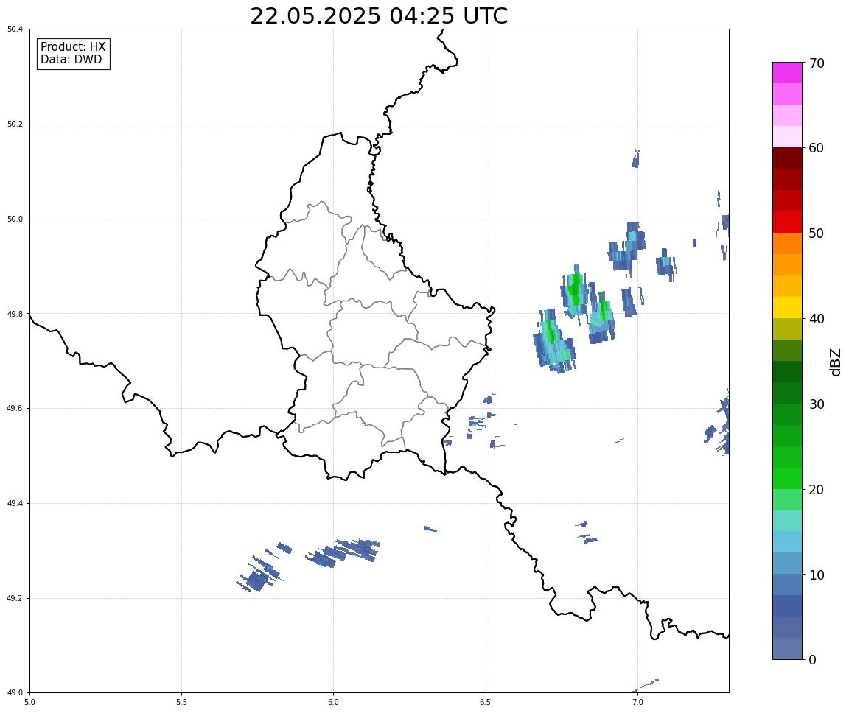Click x-axis longitude label 6.5
849x713 pixels.
point(486,702)
